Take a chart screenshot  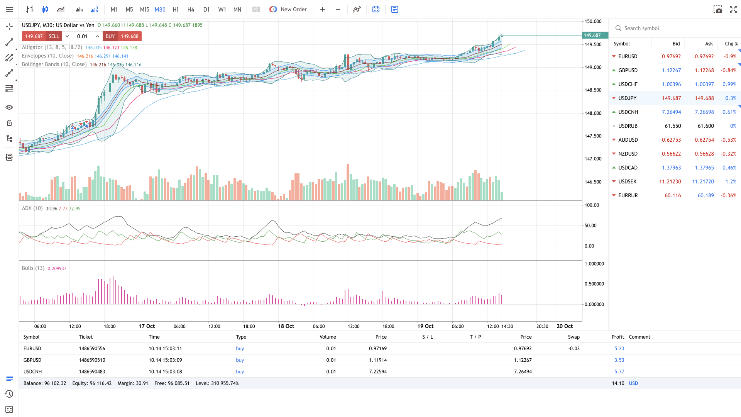pyautogui.click(x=717, y=9)
